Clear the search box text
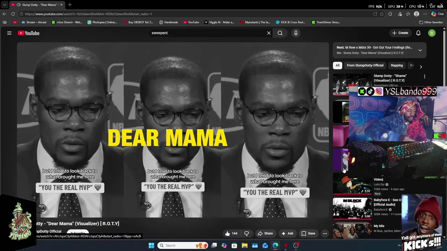Viewport: 447px width, 251px height. pos(269,33)
